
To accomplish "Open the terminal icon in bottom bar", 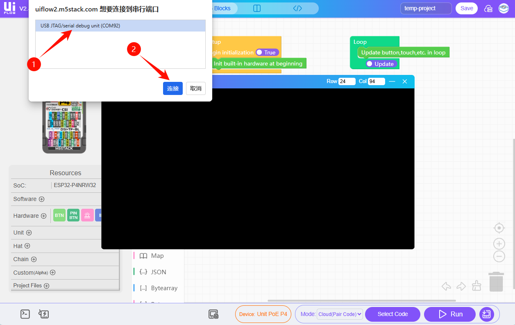I will 25,314.
